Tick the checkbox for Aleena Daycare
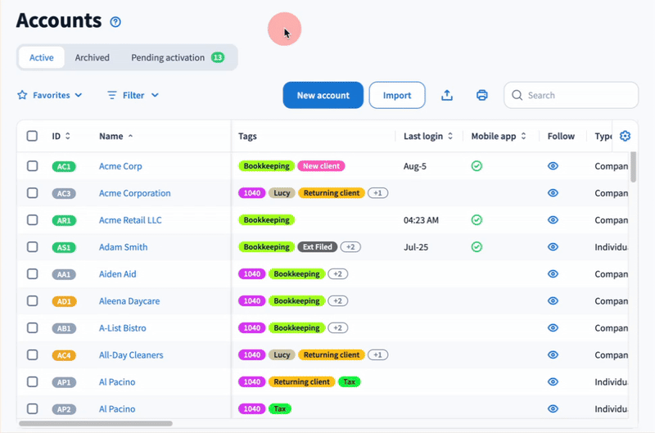The height and width of the screenshot is (433, 655). click(x=32, y=301)
